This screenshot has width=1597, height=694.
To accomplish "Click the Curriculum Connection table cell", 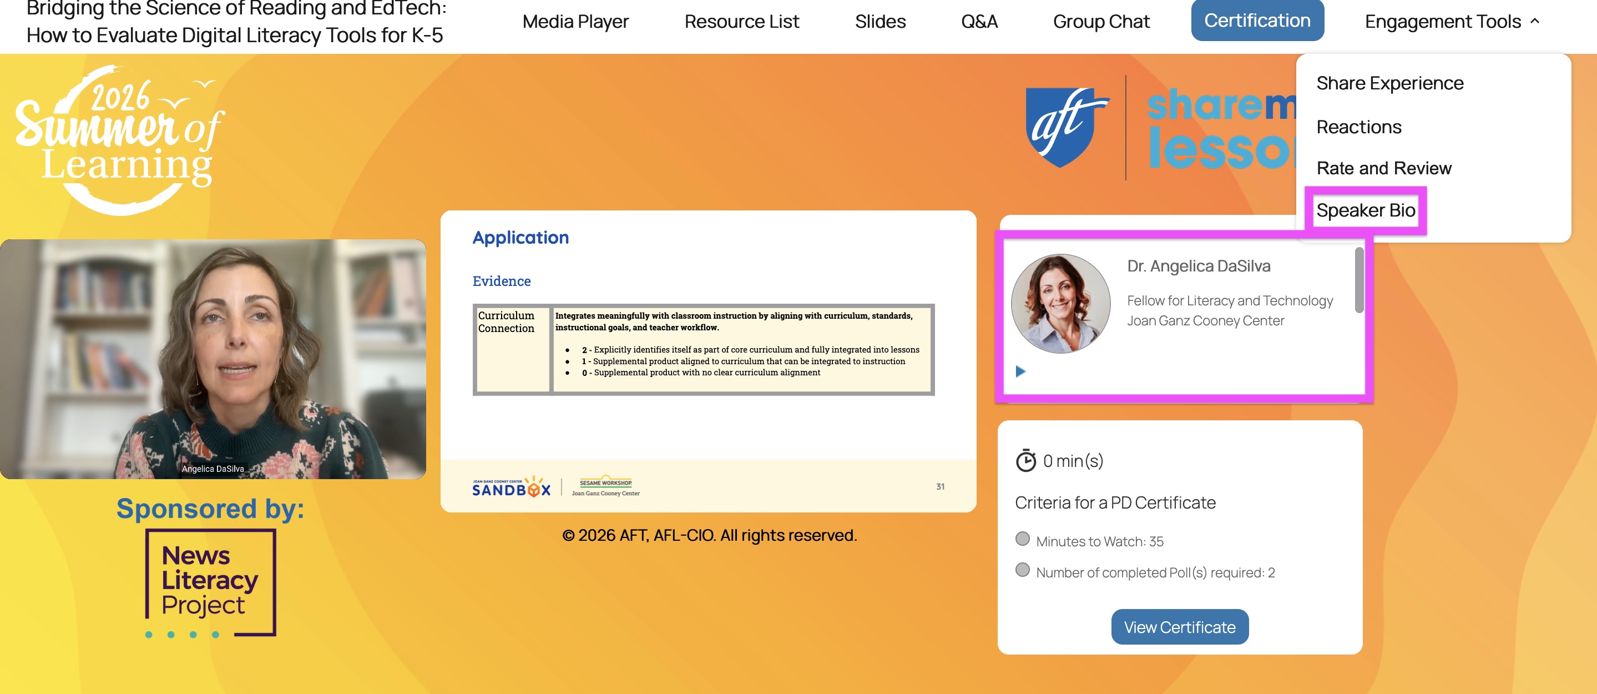I will pos(512,349).
